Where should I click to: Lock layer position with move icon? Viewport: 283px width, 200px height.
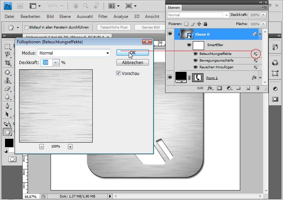[x=199, y=24]
